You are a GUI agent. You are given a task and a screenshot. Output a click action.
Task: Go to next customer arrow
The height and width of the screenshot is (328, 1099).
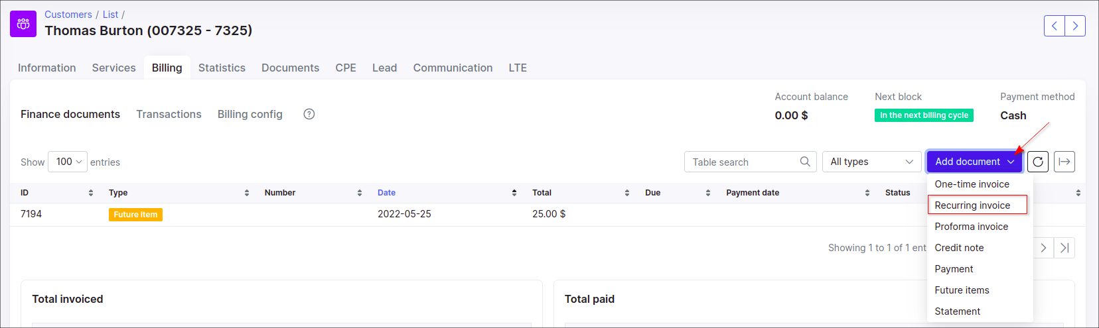(x=1075, y=26)
